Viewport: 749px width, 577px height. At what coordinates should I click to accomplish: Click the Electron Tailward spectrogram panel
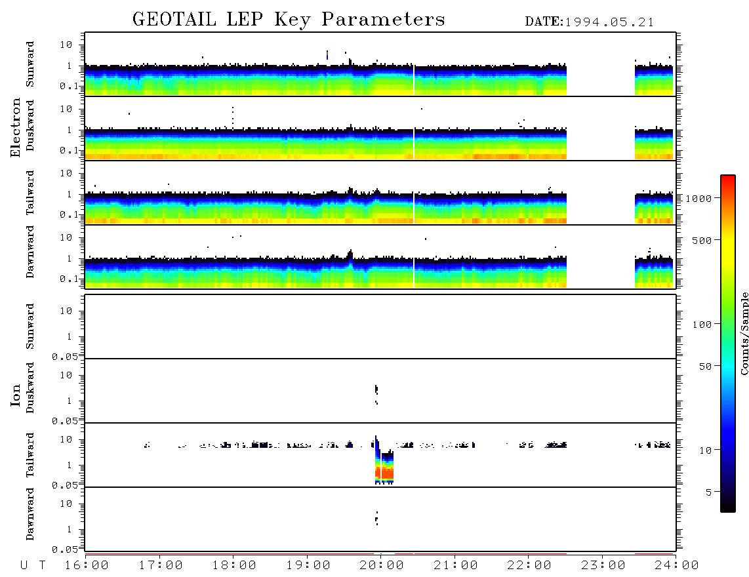click(x=380, y=193)
